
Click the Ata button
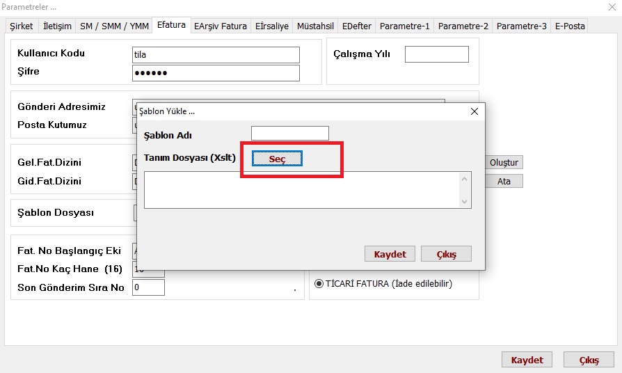click(504, 181)
